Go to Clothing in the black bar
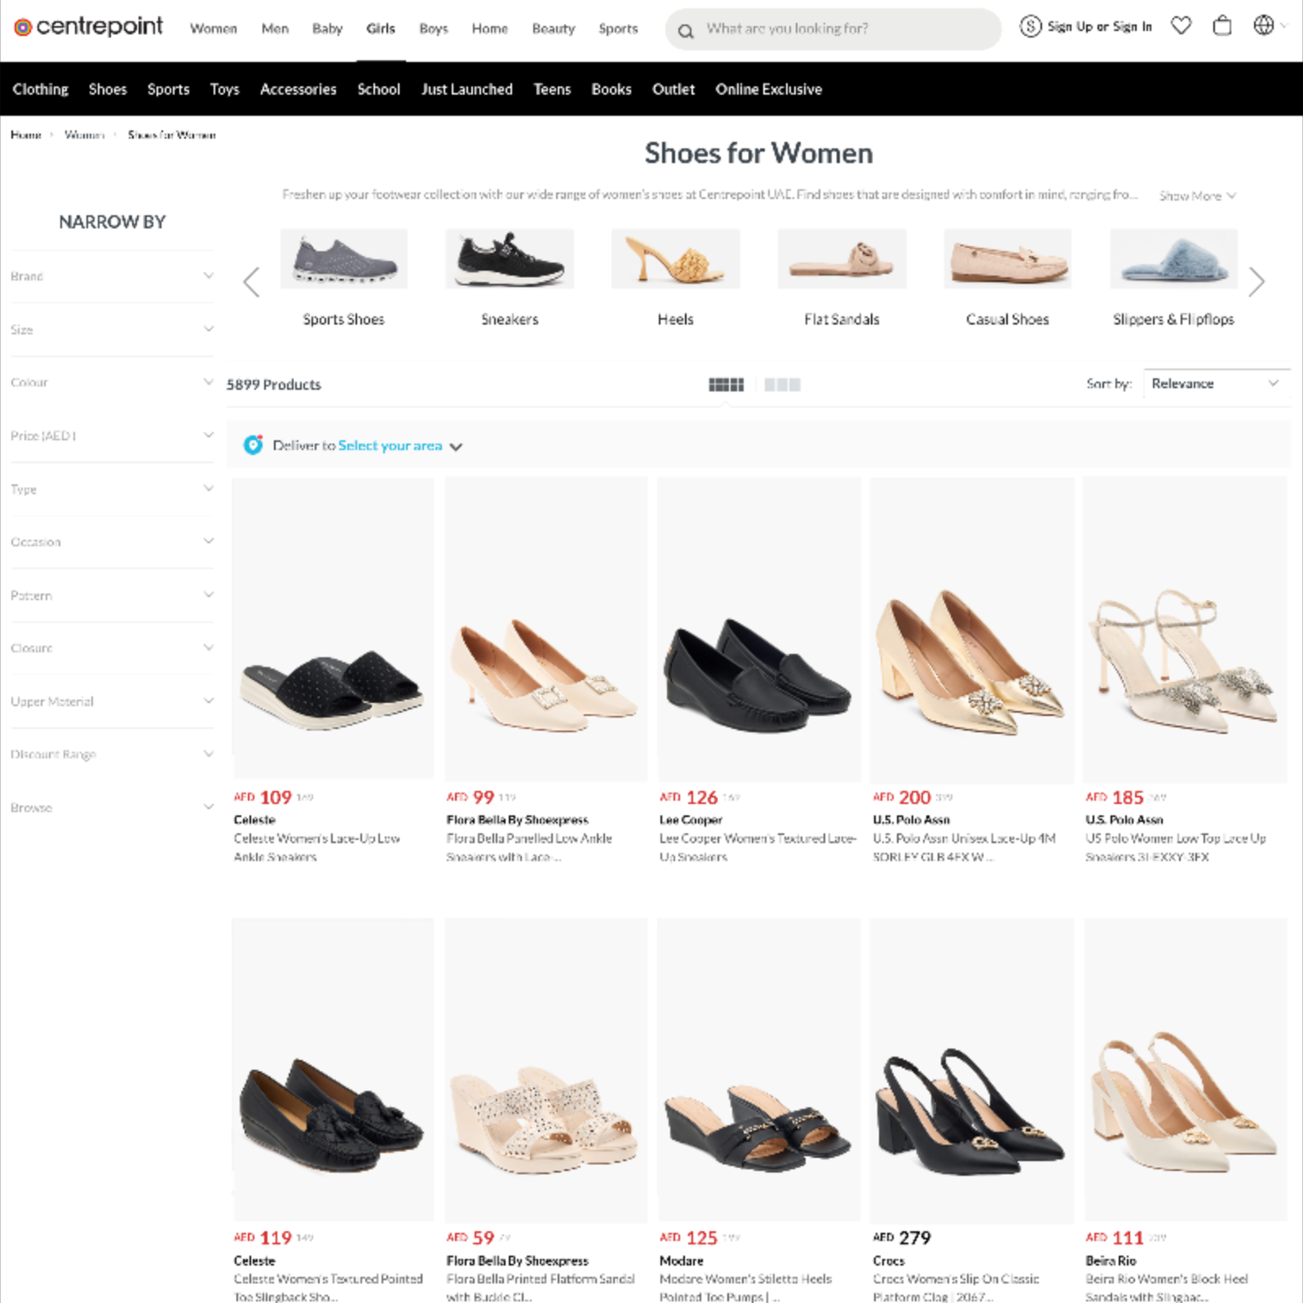This screenshot has width=1303, height=1303. 40,89
